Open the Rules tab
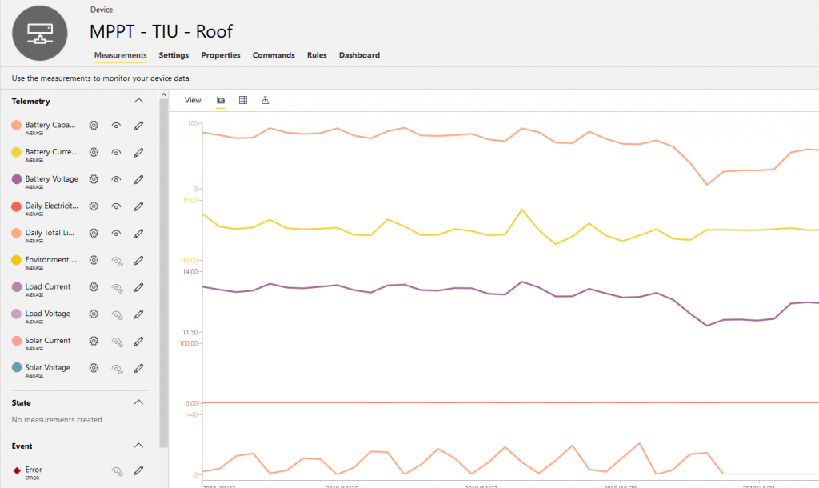The height and width of the screenshot is (488, 819). point(317,55)
